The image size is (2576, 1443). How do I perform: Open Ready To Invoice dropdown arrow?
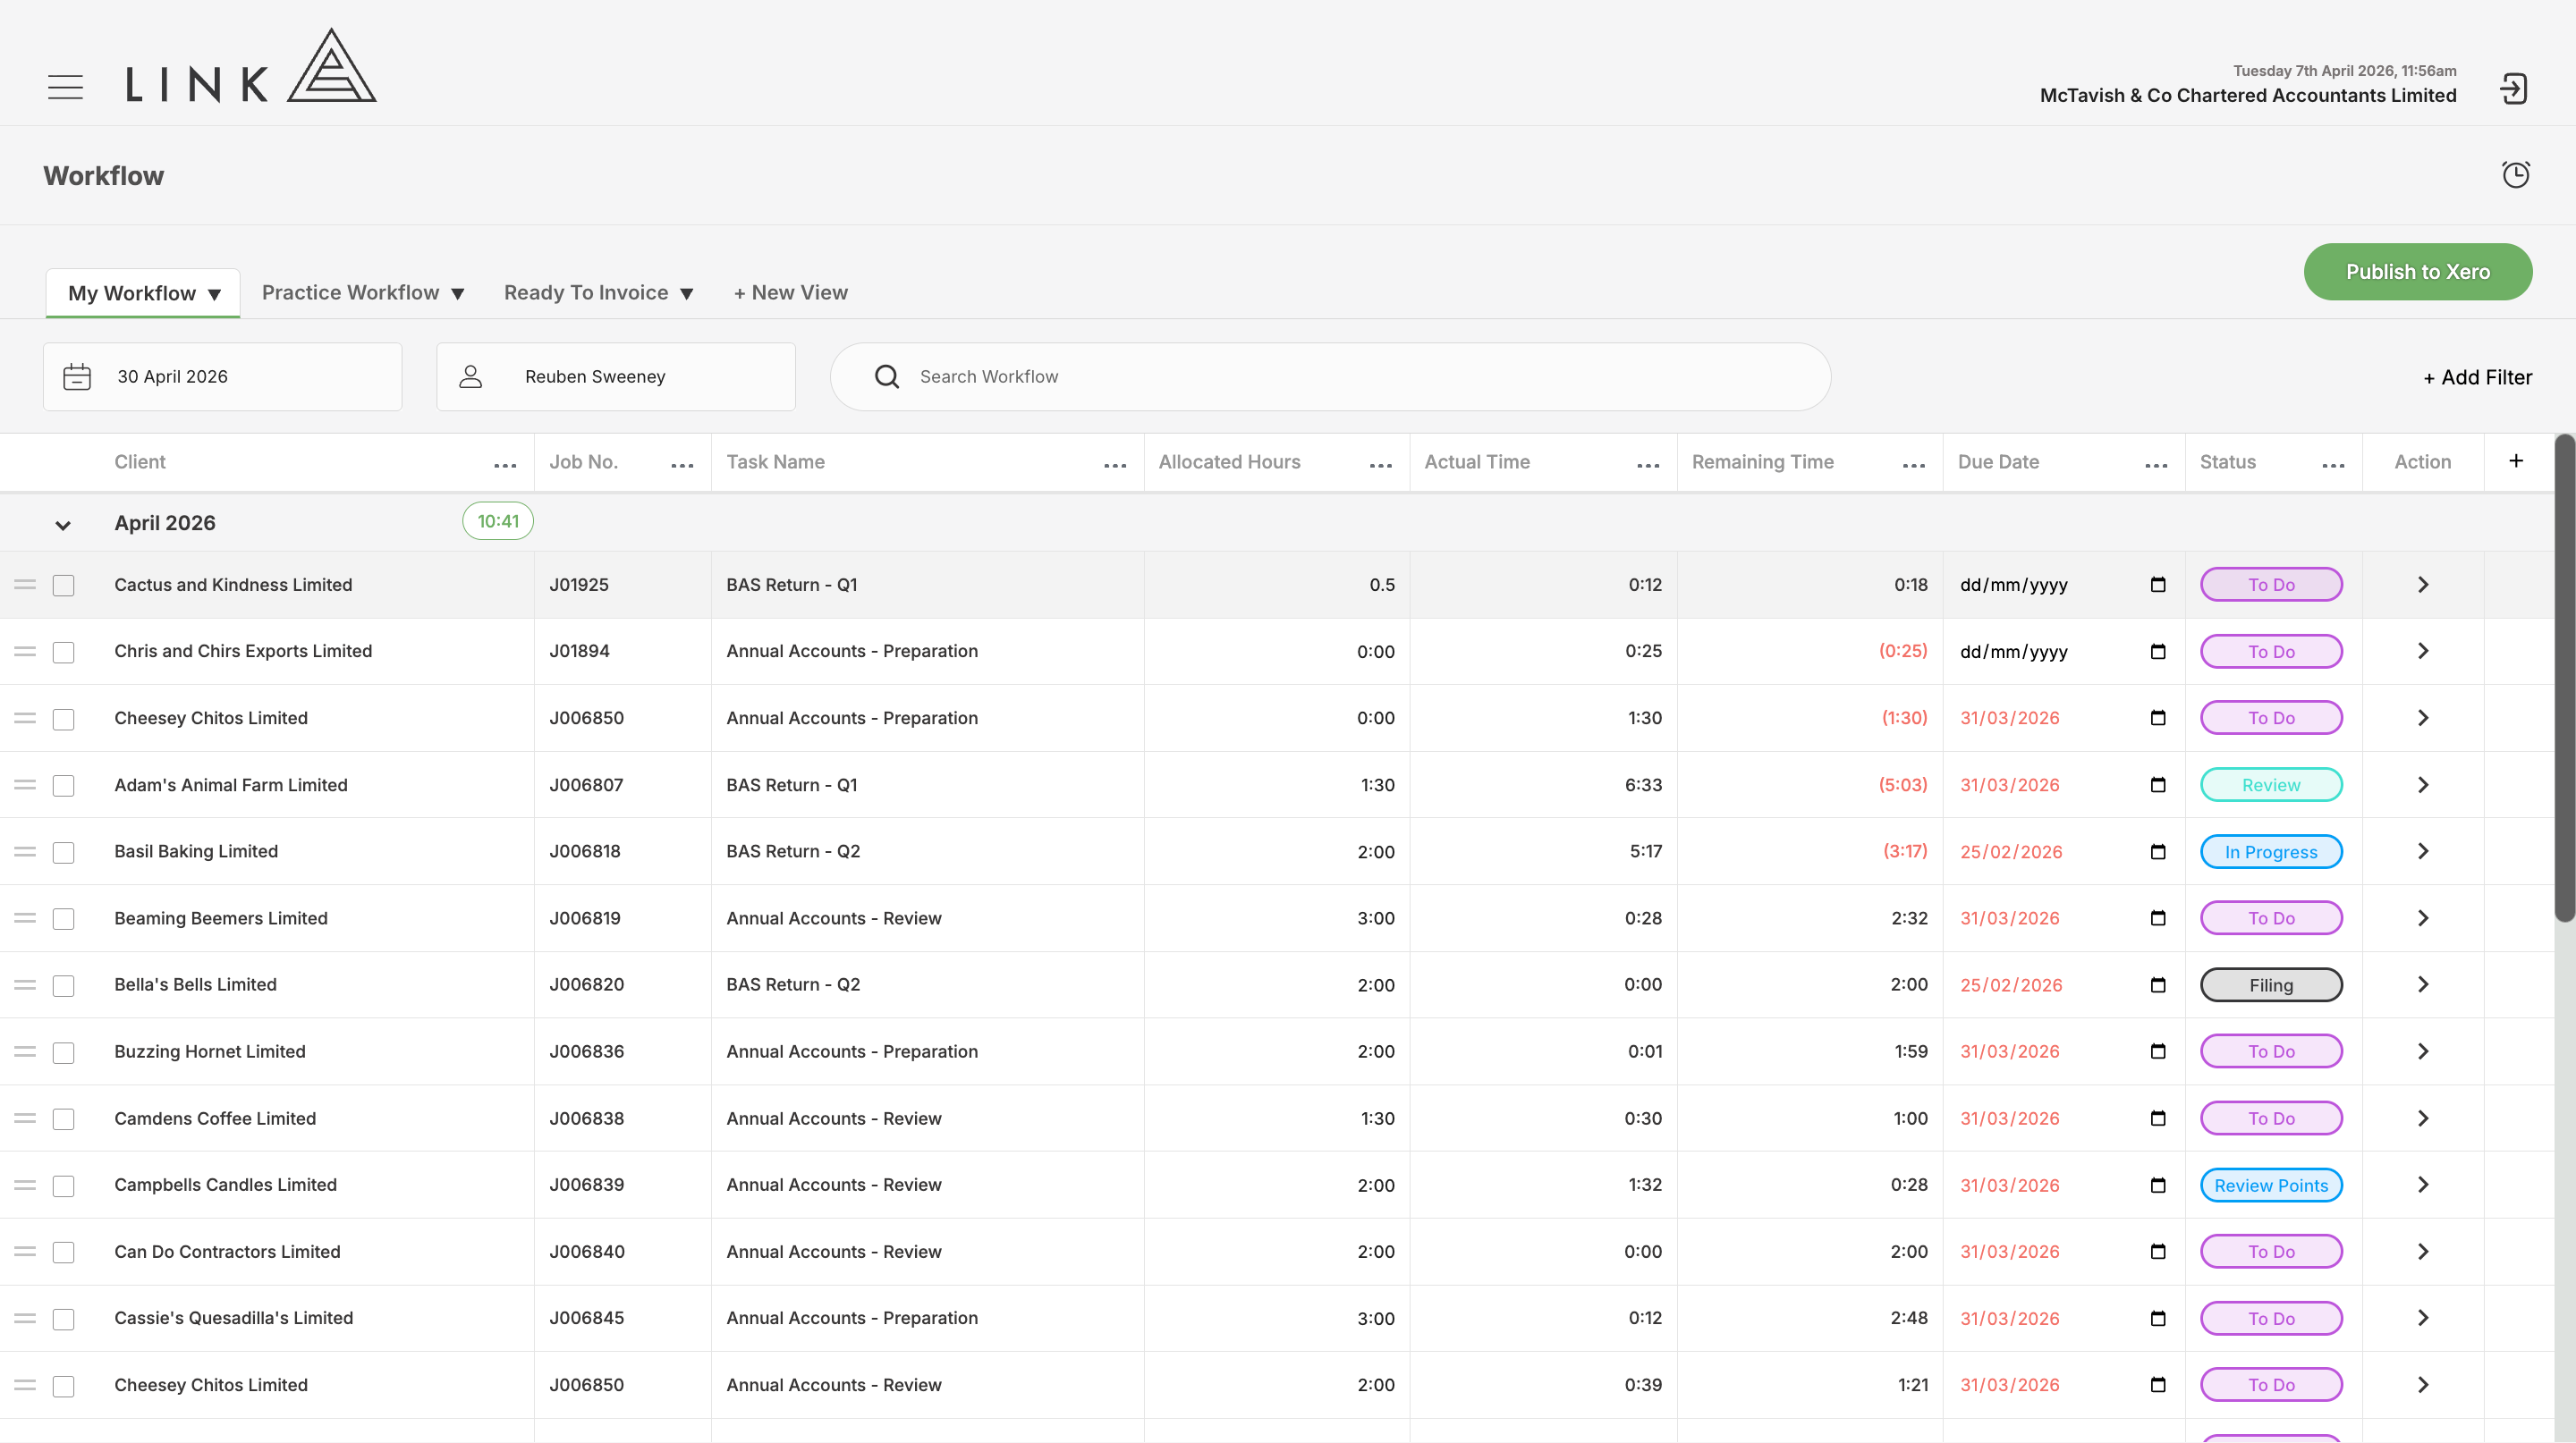tap(686, 294)
